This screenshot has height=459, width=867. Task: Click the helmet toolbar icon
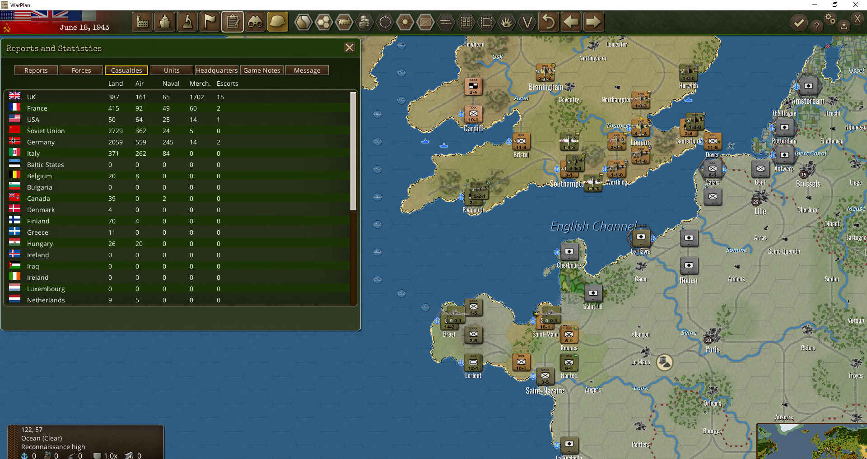point(278,22)
